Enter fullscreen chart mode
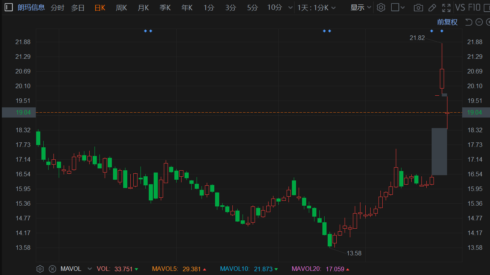This screenshot has height=275, width=490. click(446, 8)
